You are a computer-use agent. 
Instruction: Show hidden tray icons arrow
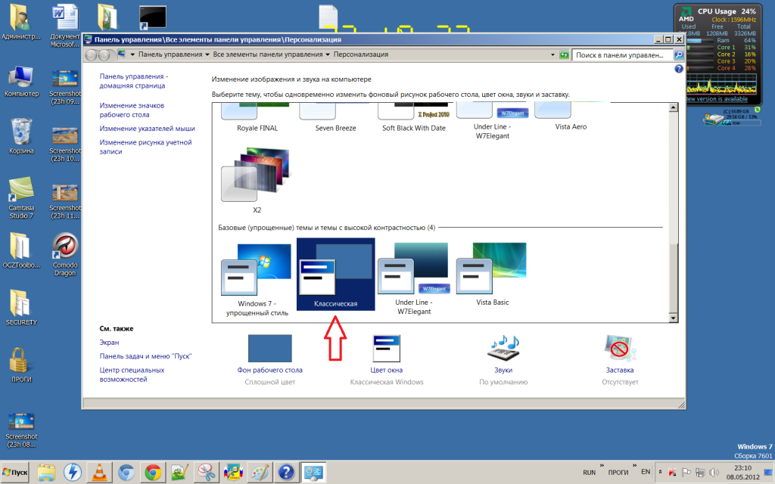[x=660, y=472]
